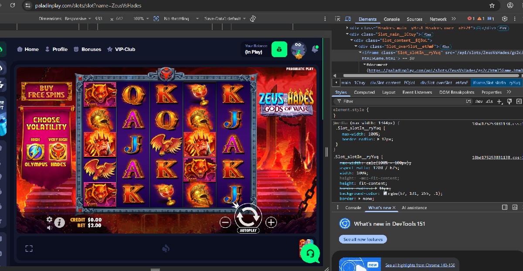This screenshot has width=523, height=271.
Task: Open the Event Listeners sub-tab
Action: [417, 92]
